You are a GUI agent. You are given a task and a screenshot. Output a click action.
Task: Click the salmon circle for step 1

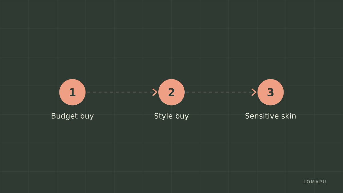(x=72, y=92)
